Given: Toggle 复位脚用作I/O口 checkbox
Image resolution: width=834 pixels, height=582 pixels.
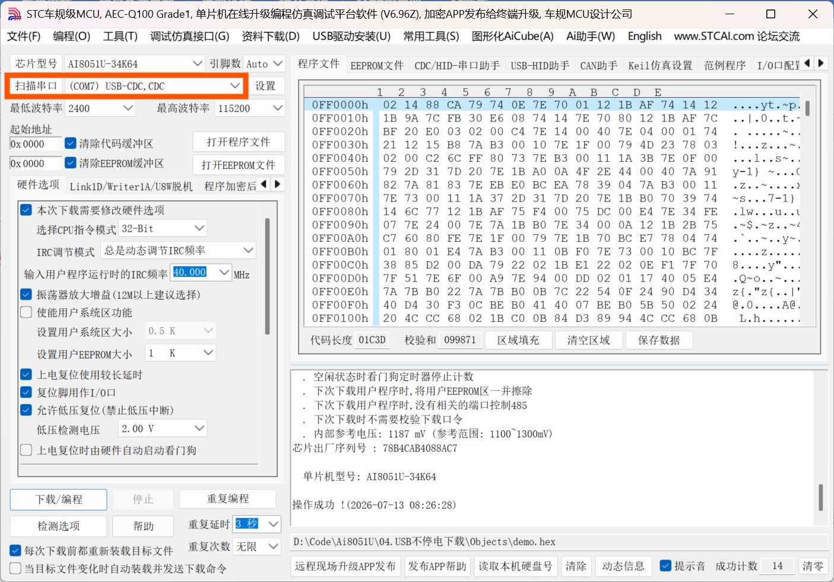Looking at the screenshot, I should coord(26,392).
